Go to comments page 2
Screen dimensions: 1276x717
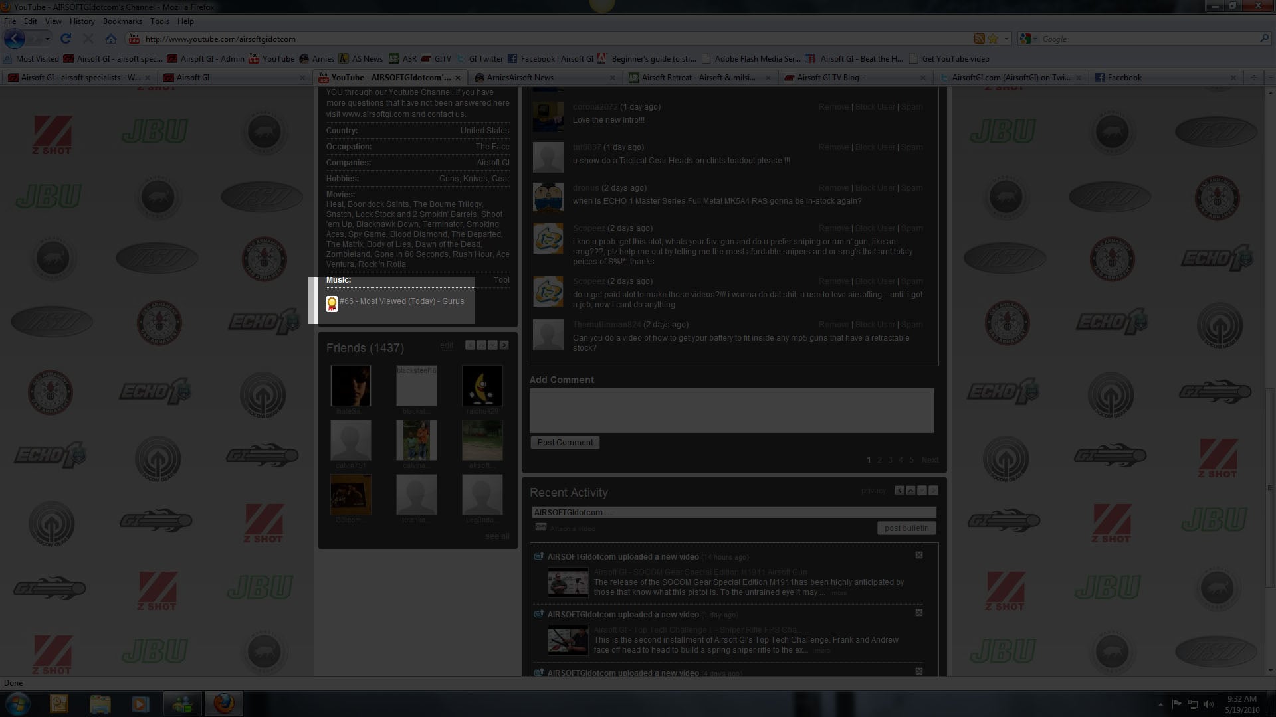click(x=879, y=460)
